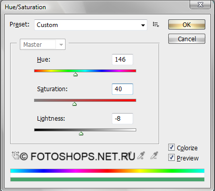Click the Lightness field showing -8

(122, 119)
